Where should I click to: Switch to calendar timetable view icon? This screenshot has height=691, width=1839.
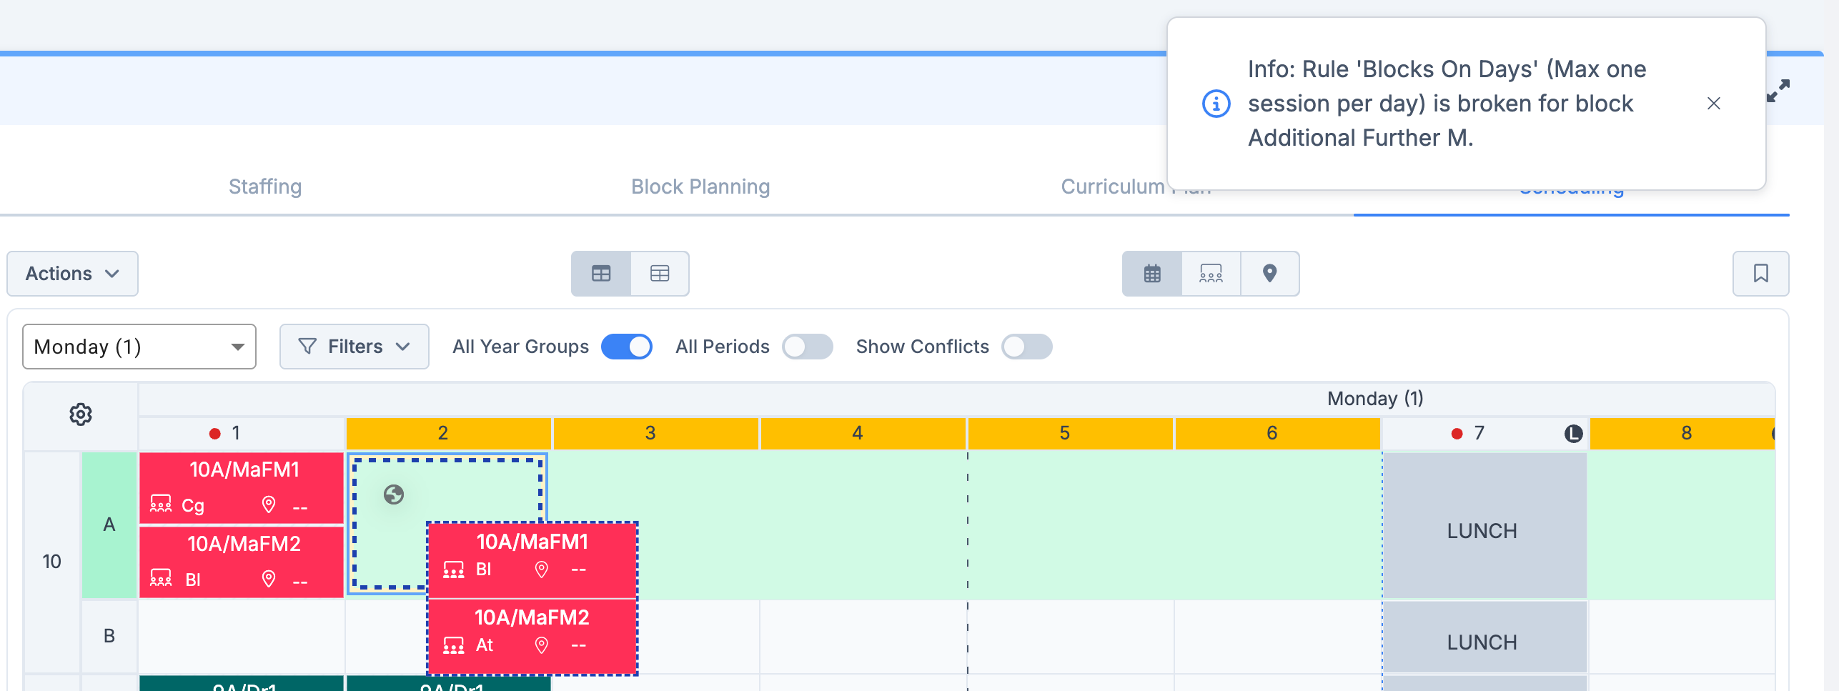pyautogui.click(x=1151, y=274)
